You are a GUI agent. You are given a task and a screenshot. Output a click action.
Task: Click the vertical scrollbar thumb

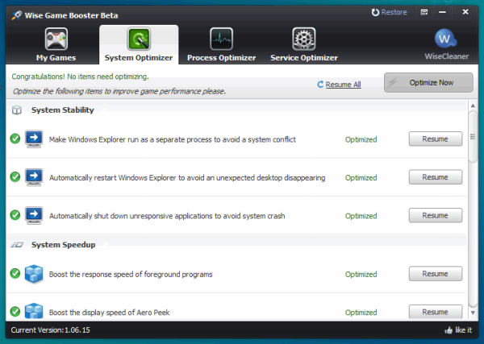[473, 136]
